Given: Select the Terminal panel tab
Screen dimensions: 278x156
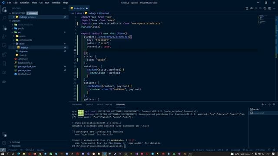Looking at the screenshot, I should click(121, 104).
